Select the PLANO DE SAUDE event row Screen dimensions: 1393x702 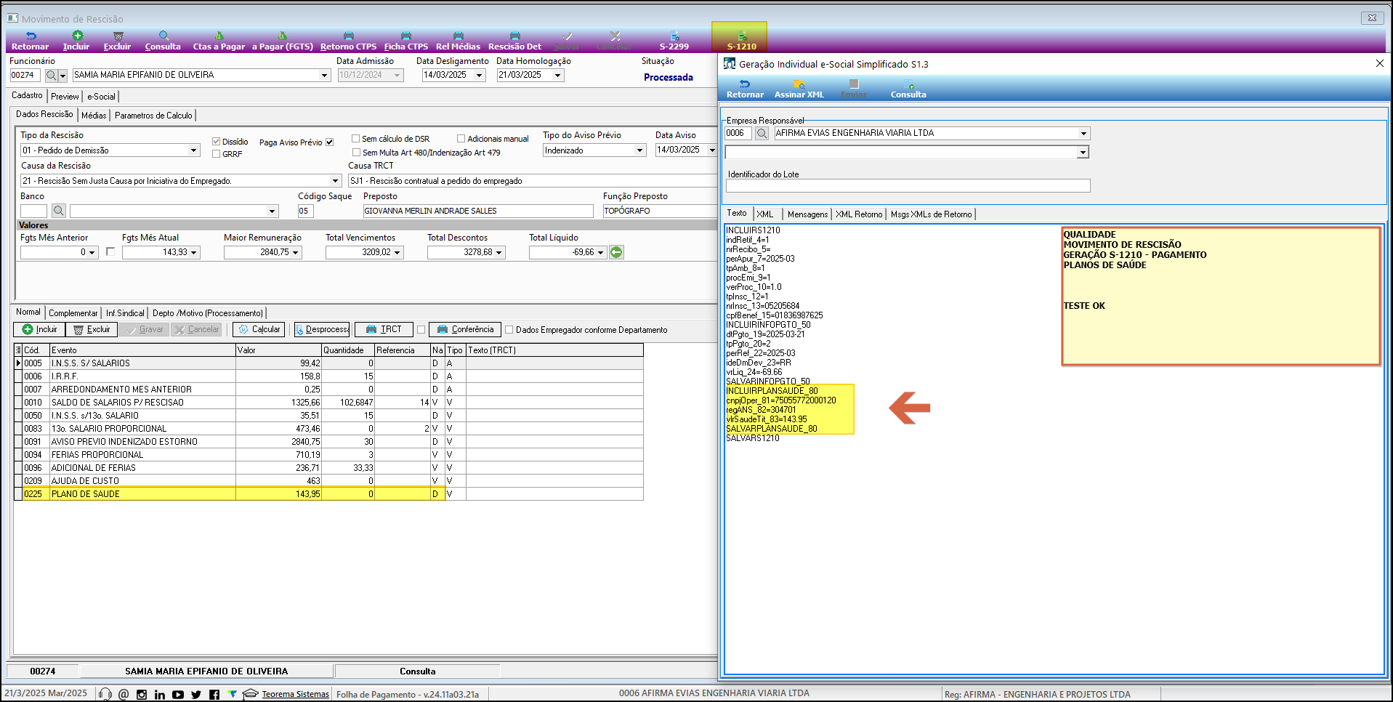click(x=328, y=494)
